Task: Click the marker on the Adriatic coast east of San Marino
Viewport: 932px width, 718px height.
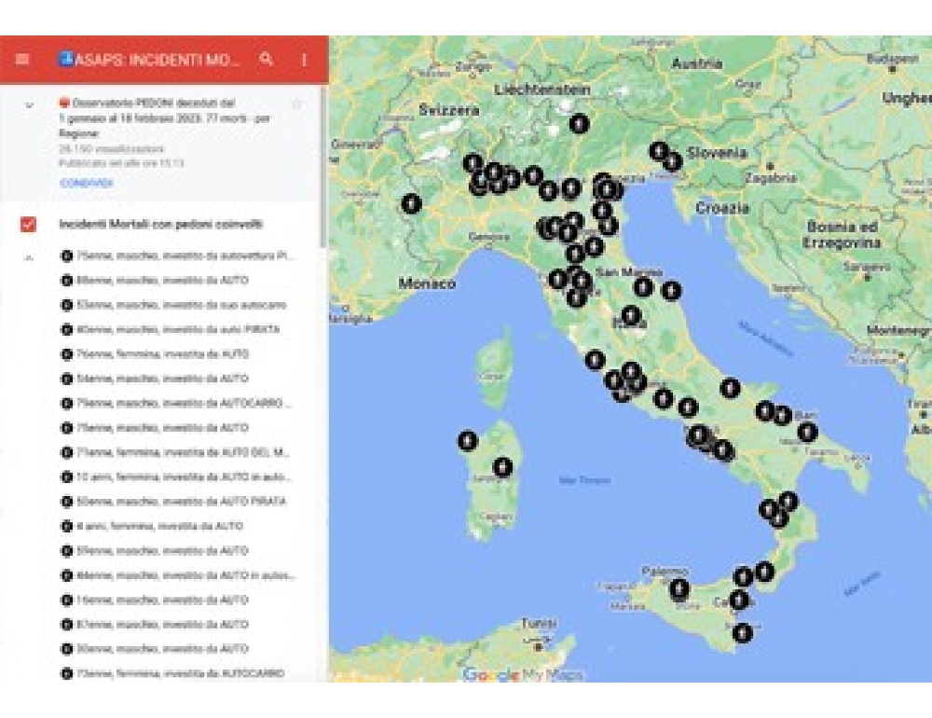Action: coord(671,290)
